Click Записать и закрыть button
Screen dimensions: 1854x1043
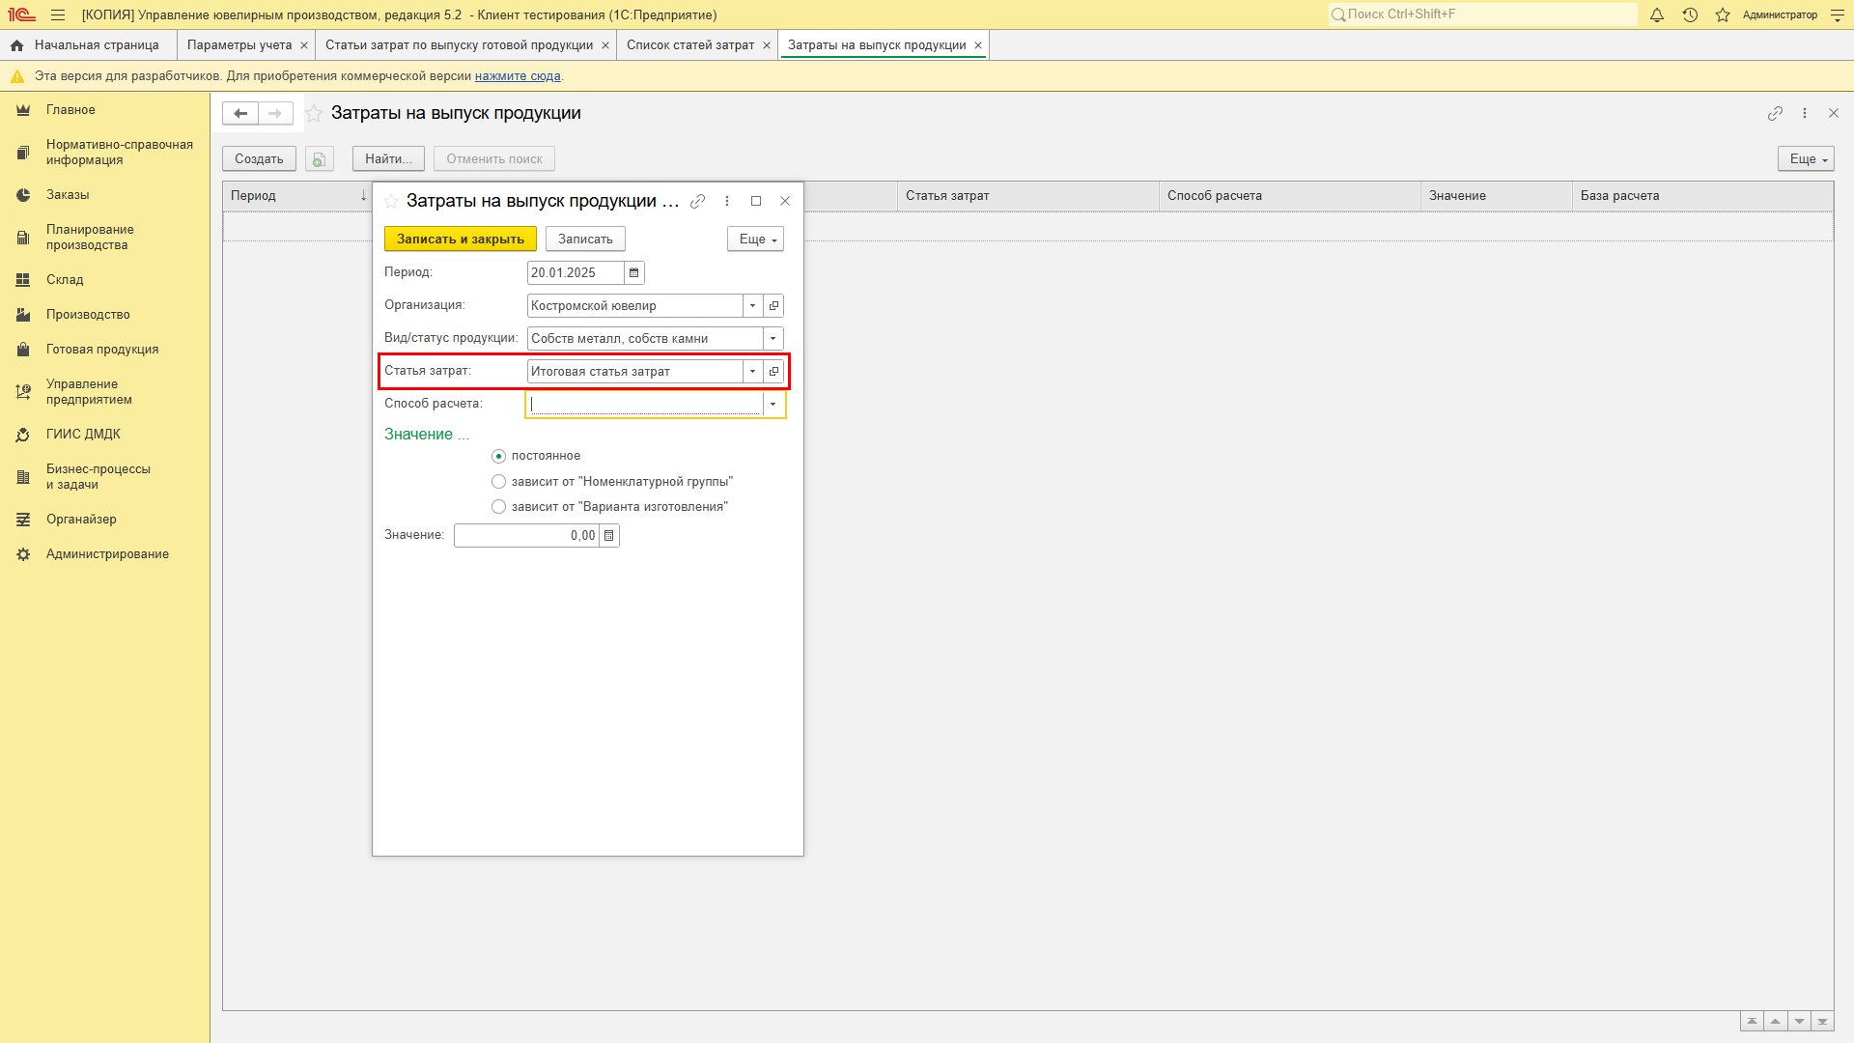coord(461,240)
